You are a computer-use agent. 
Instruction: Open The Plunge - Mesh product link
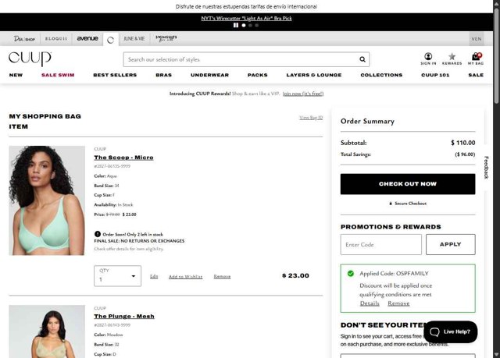[x=124, y=317]
